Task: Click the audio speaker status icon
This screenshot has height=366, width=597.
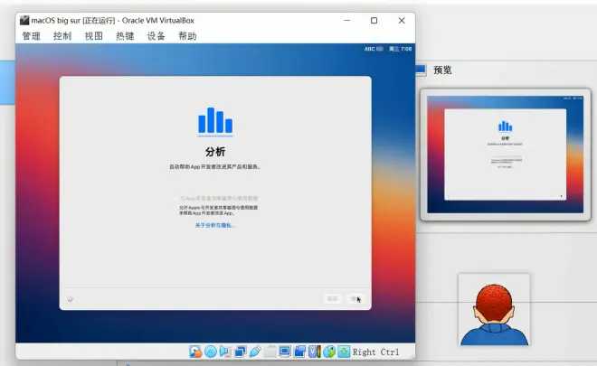Action: [x=225, y=352]
